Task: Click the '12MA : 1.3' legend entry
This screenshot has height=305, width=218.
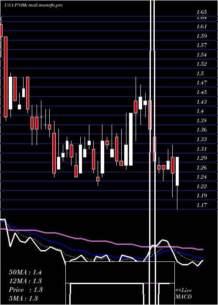Action: pyautogui.click(x=25, y=281)
